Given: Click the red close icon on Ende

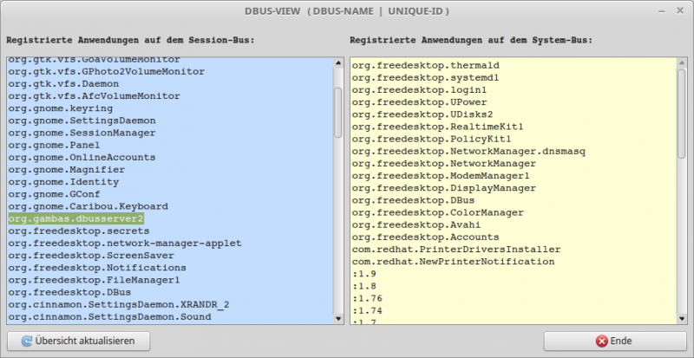Looking at the screenshot, I should tap(600, 342).
